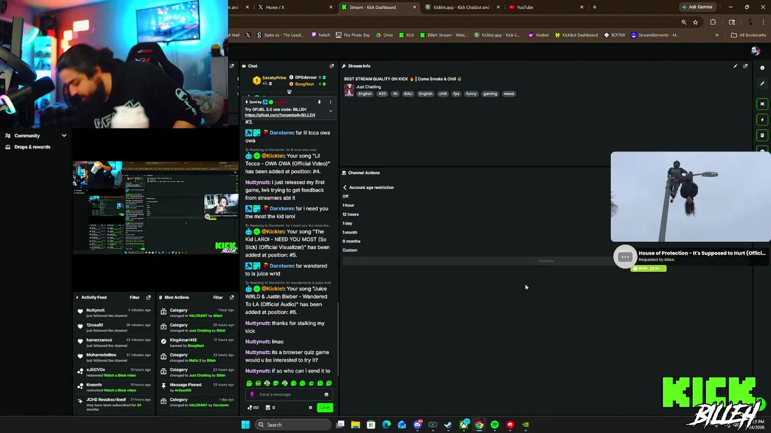Open Activity Feed Filter dropdown
The width and height of the screenshot is (771, 433).
[x=134, y=297]
